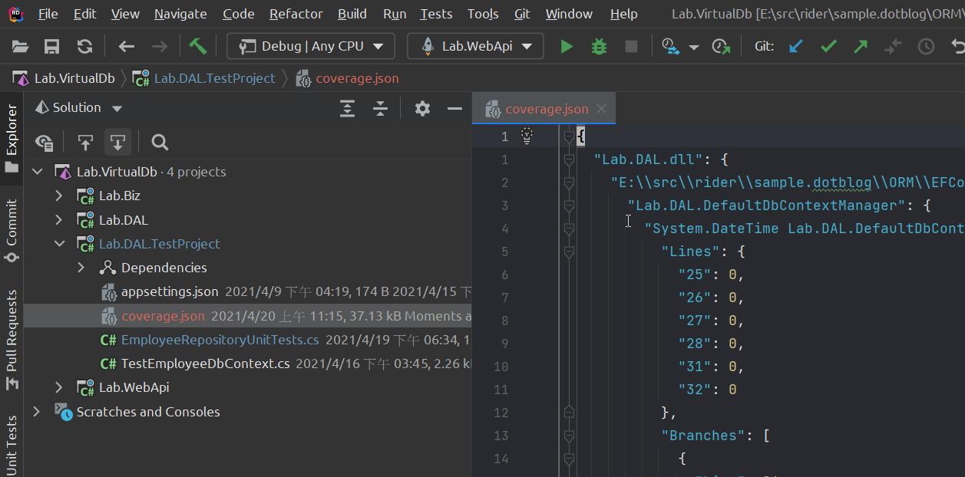Screen dimensions: 965x477
Task: Open the Lab.WebApi run configuration dropdown
Action: [475, 46]
